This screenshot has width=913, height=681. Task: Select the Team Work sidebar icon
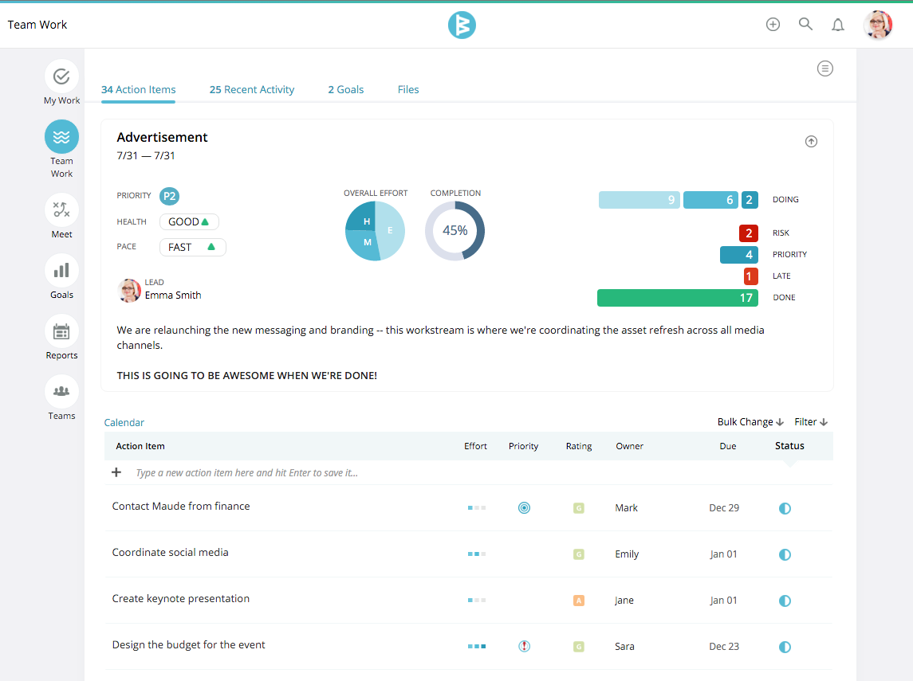61,137
